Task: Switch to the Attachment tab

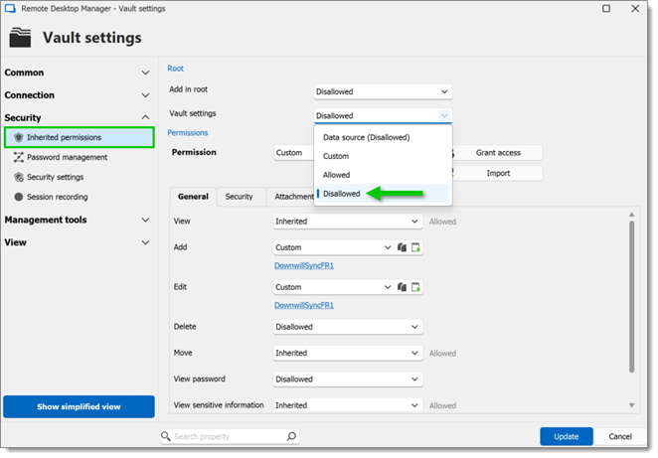Action: pyautogui.click(x=294, y=197)
